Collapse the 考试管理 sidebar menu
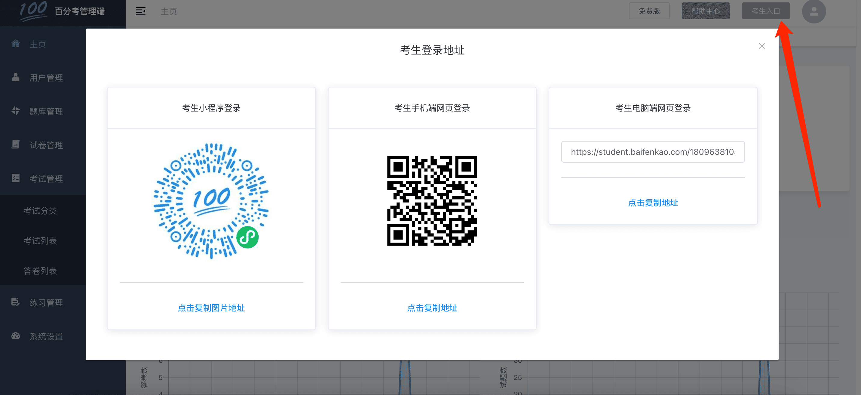 tap(46, 179)
